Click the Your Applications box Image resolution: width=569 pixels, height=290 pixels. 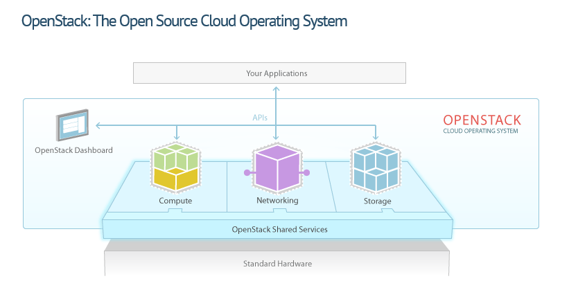[x=270, y=73]
